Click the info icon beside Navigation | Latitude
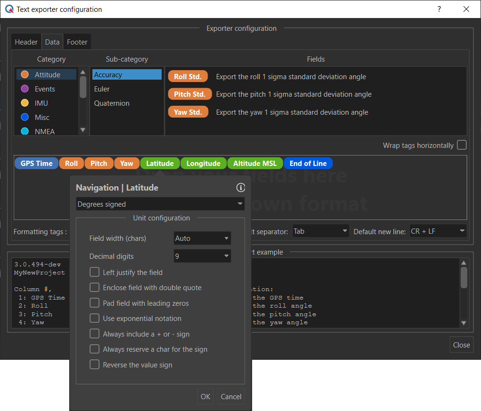Viewport: 481px width, 411px height. click(x=241, y=188)
